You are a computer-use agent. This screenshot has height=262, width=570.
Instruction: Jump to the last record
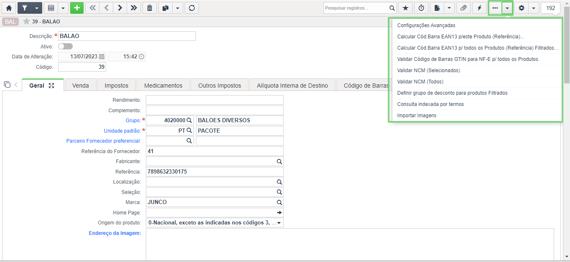134,8
